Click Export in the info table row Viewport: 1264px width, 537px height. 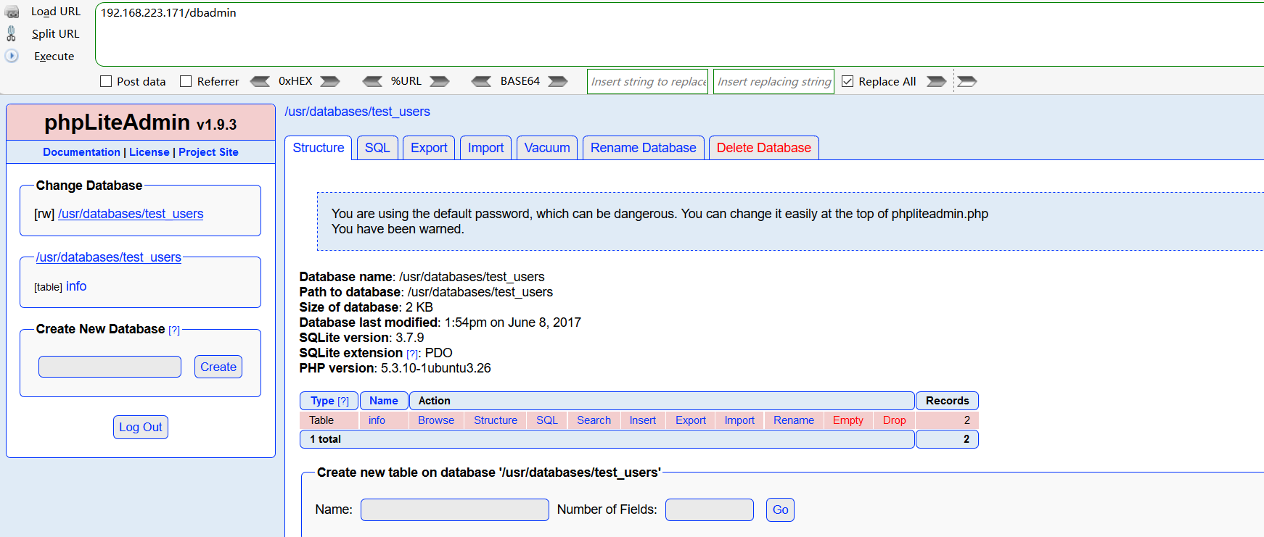click(x=691, y=420)
